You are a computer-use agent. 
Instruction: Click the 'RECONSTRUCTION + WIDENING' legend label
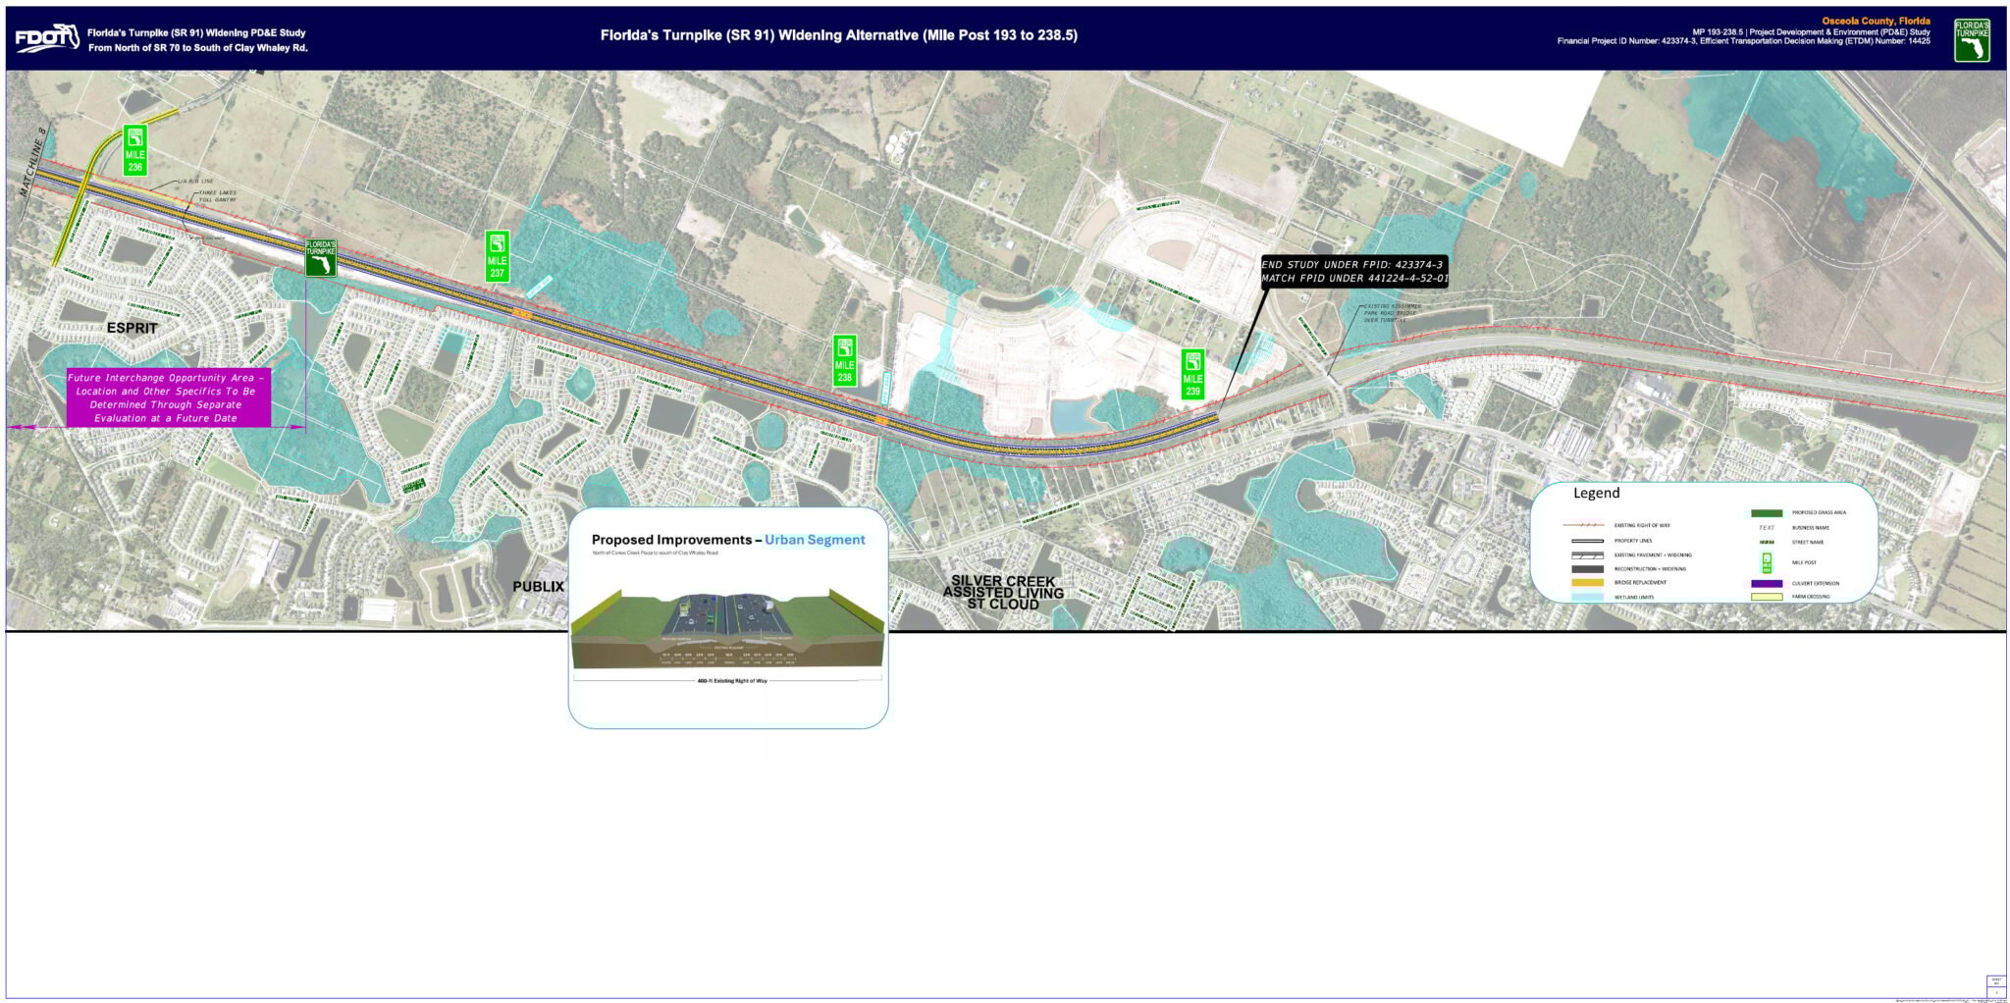coord(1651,569)
